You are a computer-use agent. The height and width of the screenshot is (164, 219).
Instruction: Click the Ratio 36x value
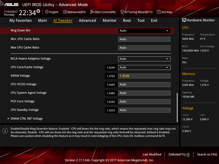[x=184, y=62]
